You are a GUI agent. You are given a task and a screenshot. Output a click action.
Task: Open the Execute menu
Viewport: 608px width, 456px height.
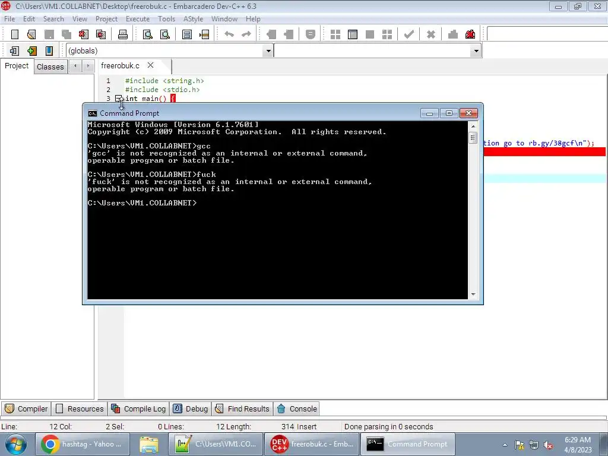pos(138,19)
